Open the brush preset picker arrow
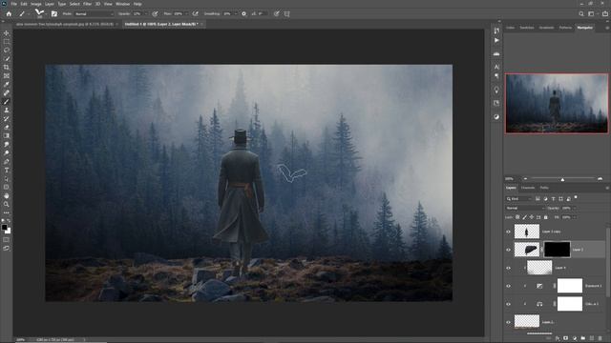This screenshot has height=343, width=611. click(x=46, y=14)
